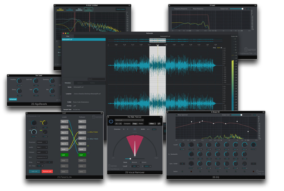Click Synth box in ParamLink Leader column
This screenshot has width=284, height=191.
tap(65, 149)
